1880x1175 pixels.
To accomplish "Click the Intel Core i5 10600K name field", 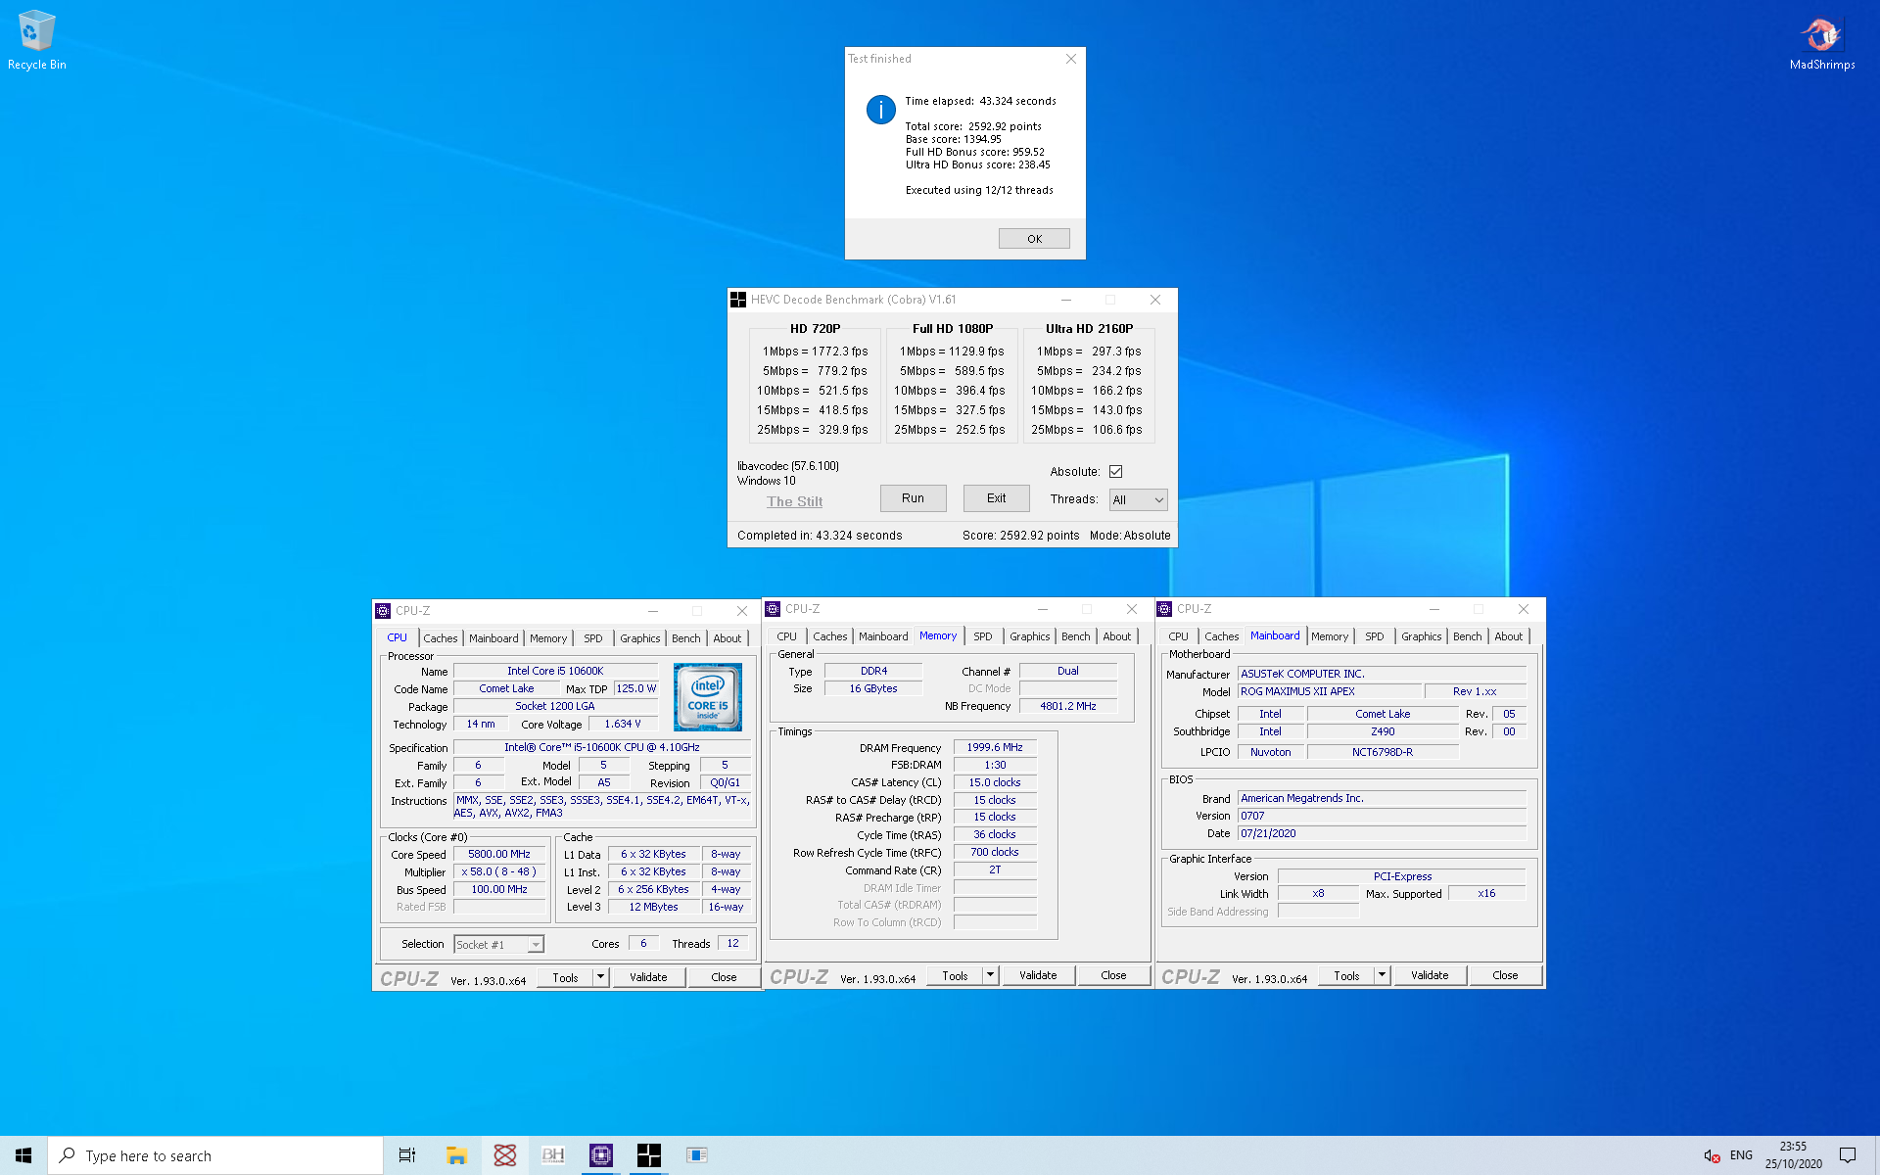I will click(x=555, y=672).
